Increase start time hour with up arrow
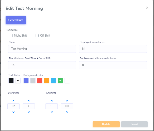 tap(13, 101)
